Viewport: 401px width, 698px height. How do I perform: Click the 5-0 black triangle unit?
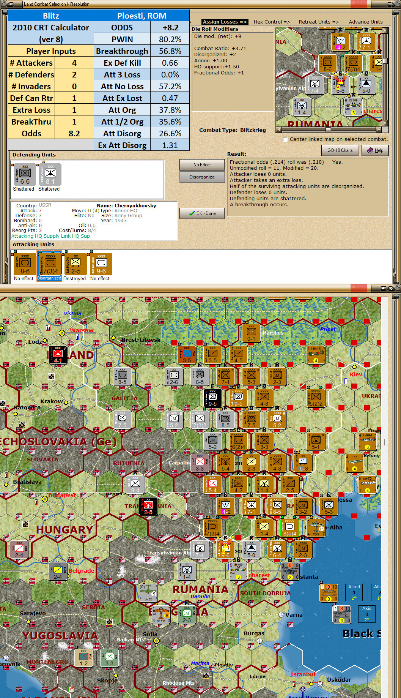pos(251,549)
